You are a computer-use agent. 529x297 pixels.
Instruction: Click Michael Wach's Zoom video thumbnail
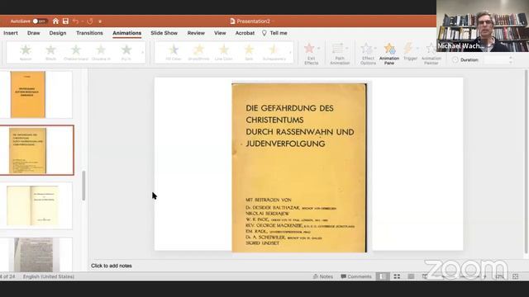pos(483,26)
